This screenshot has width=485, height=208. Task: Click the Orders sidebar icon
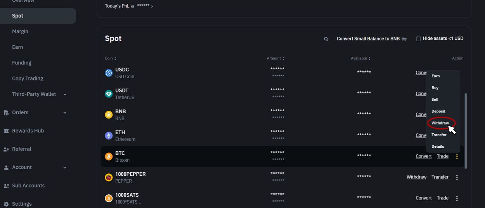6,113
